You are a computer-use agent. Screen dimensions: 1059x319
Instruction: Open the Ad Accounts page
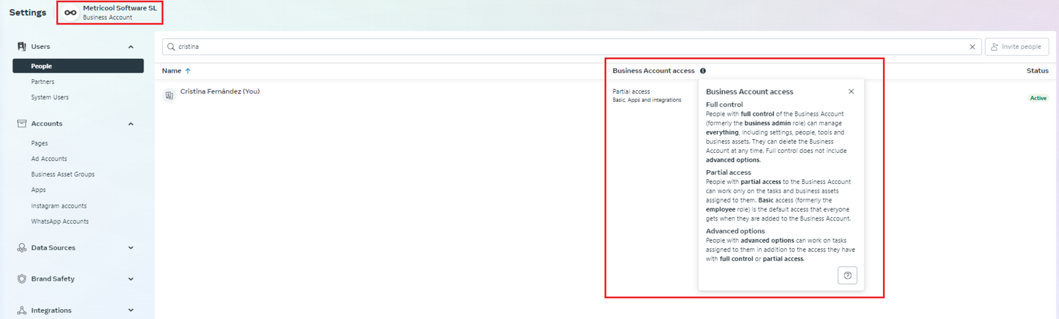(49, 159)
